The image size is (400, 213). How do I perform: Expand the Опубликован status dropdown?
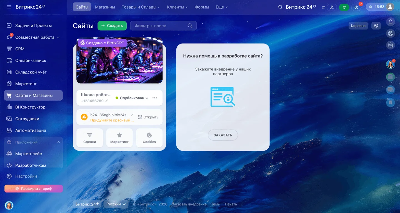[132, 98]
